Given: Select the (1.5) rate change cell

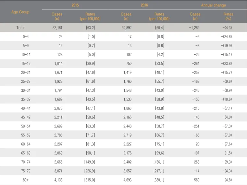Looking at the screenshot, I should (x=228, y=153).
